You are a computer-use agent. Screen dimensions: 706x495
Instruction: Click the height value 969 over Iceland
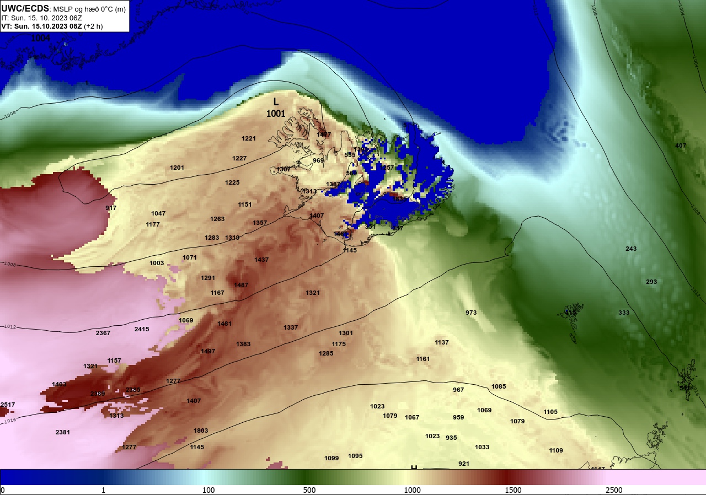pos(318,160)
